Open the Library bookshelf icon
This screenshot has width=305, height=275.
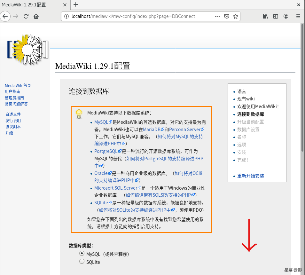pos(265,16)
